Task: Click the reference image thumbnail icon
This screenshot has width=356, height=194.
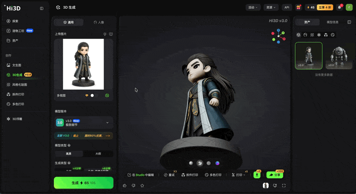Action: [266, 186]
